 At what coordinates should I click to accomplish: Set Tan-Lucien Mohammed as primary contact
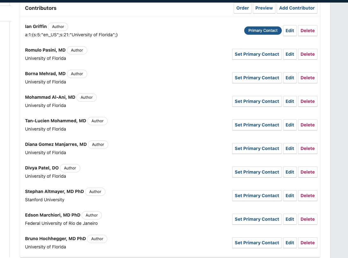click(257, 125)
